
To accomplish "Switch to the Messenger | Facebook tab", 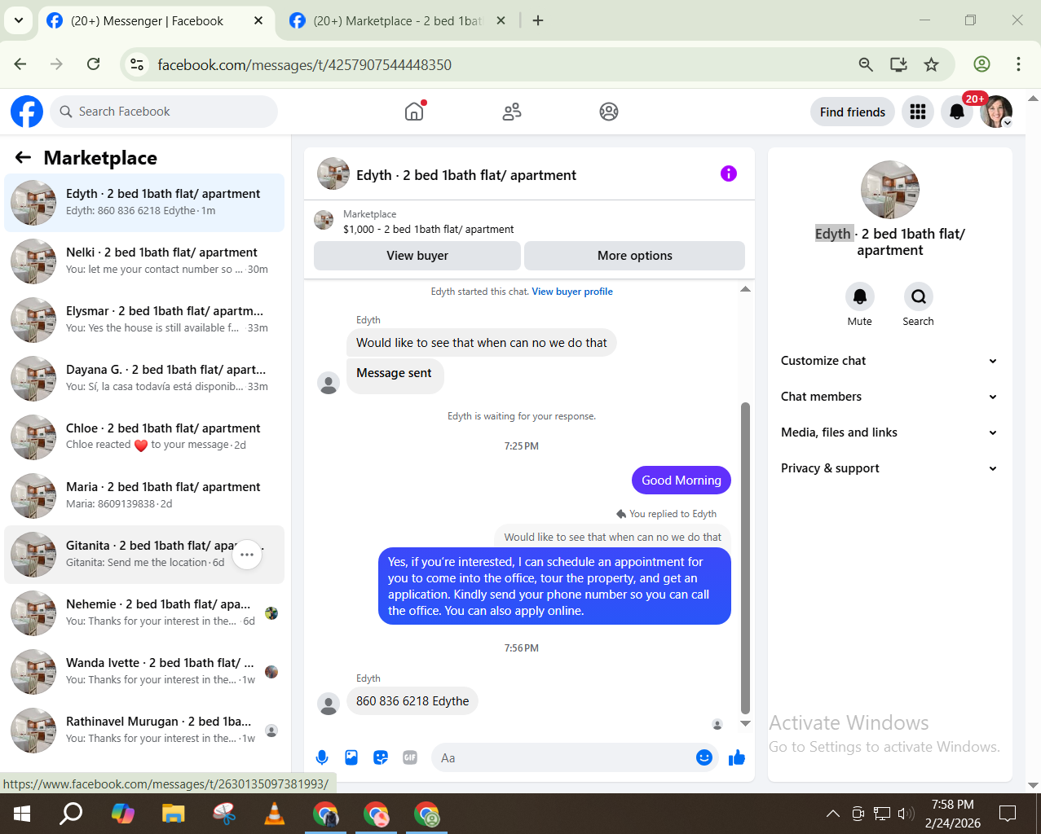I will 147,21.
